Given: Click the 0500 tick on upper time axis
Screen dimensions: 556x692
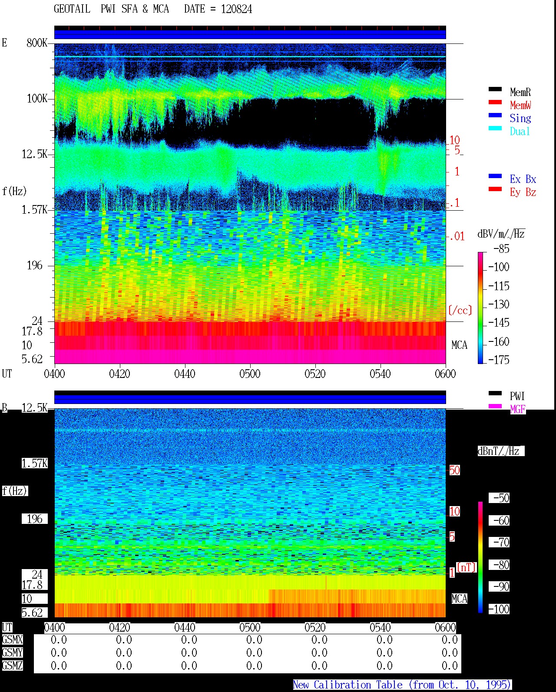Looking at the screenshot, I should [x=250, y=374].
